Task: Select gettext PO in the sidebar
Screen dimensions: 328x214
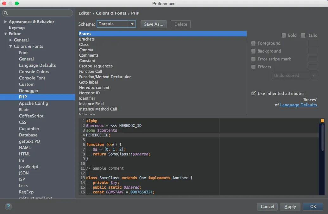Action: coord(29,141)
